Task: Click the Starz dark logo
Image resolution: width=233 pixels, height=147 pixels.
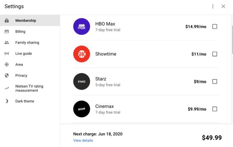Action: 82,81
